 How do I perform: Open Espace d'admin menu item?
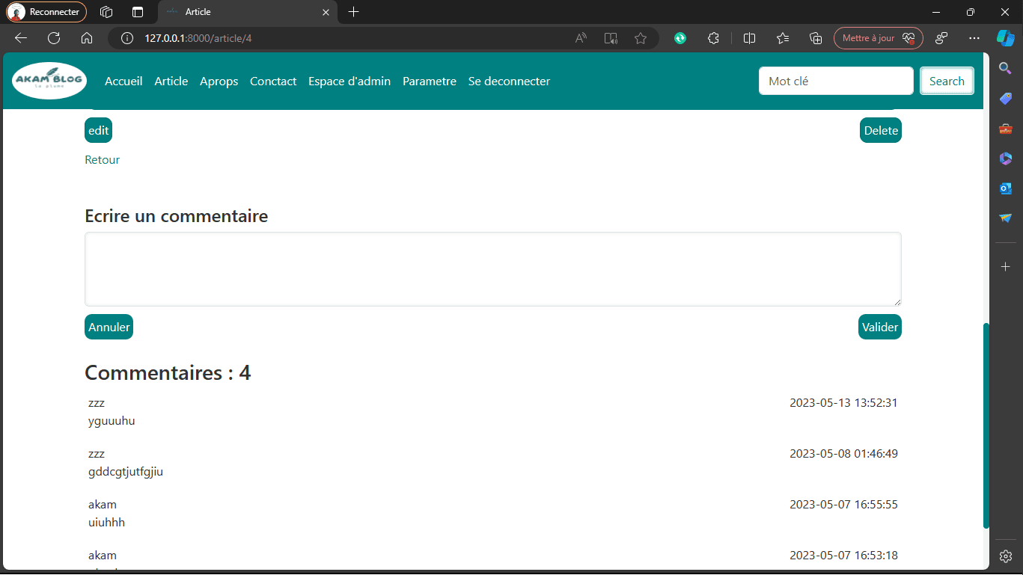tap(349, 82)
